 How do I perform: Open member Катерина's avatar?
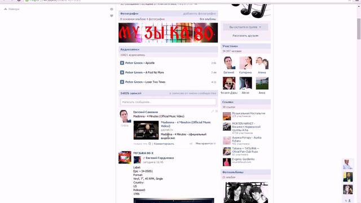(x=245, y=63)
